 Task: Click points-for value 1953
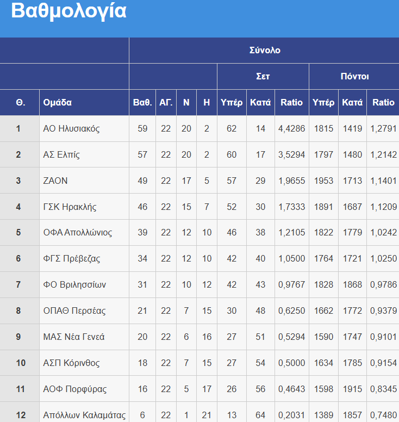tap(323, 181)
